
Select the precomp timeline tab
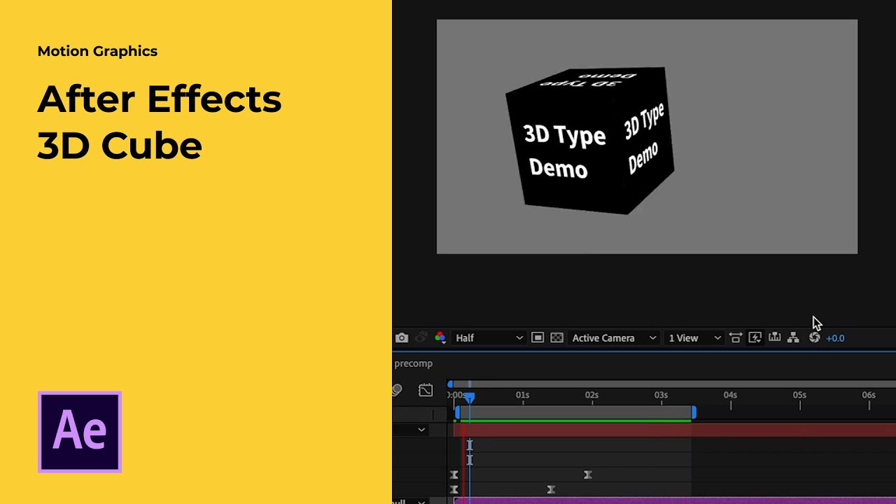413,363
